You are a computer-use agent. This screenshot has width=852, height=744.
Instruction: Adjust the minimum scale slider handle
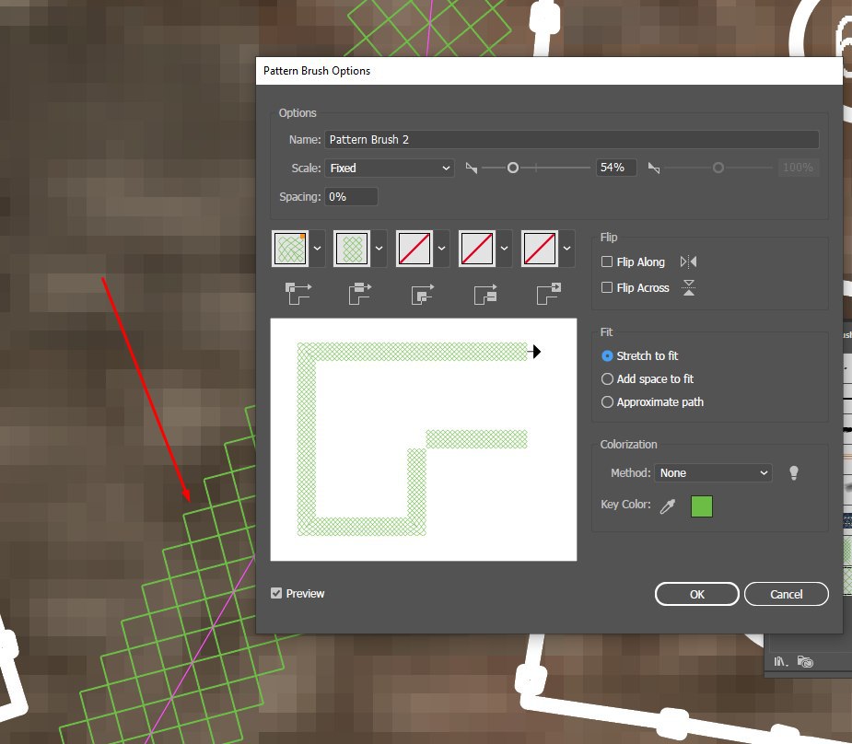[x=512, y=168]
